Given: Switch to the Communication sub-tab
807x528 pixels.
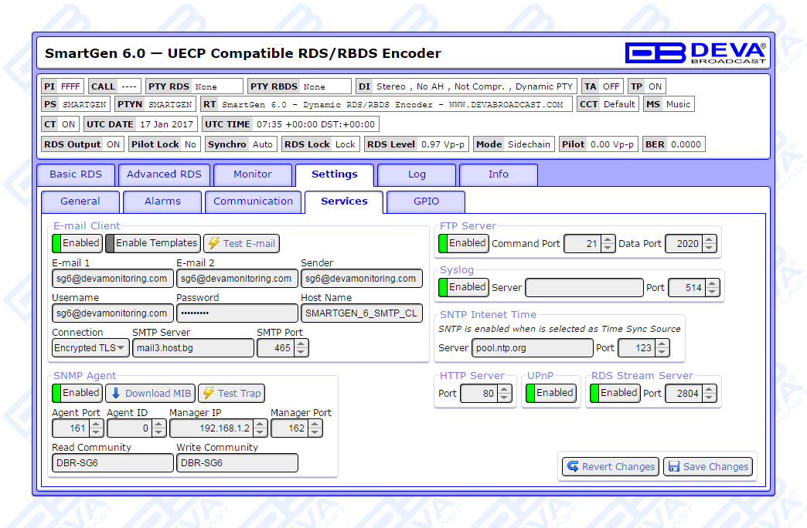Looking at the screenshot, I should click(253, 201).
